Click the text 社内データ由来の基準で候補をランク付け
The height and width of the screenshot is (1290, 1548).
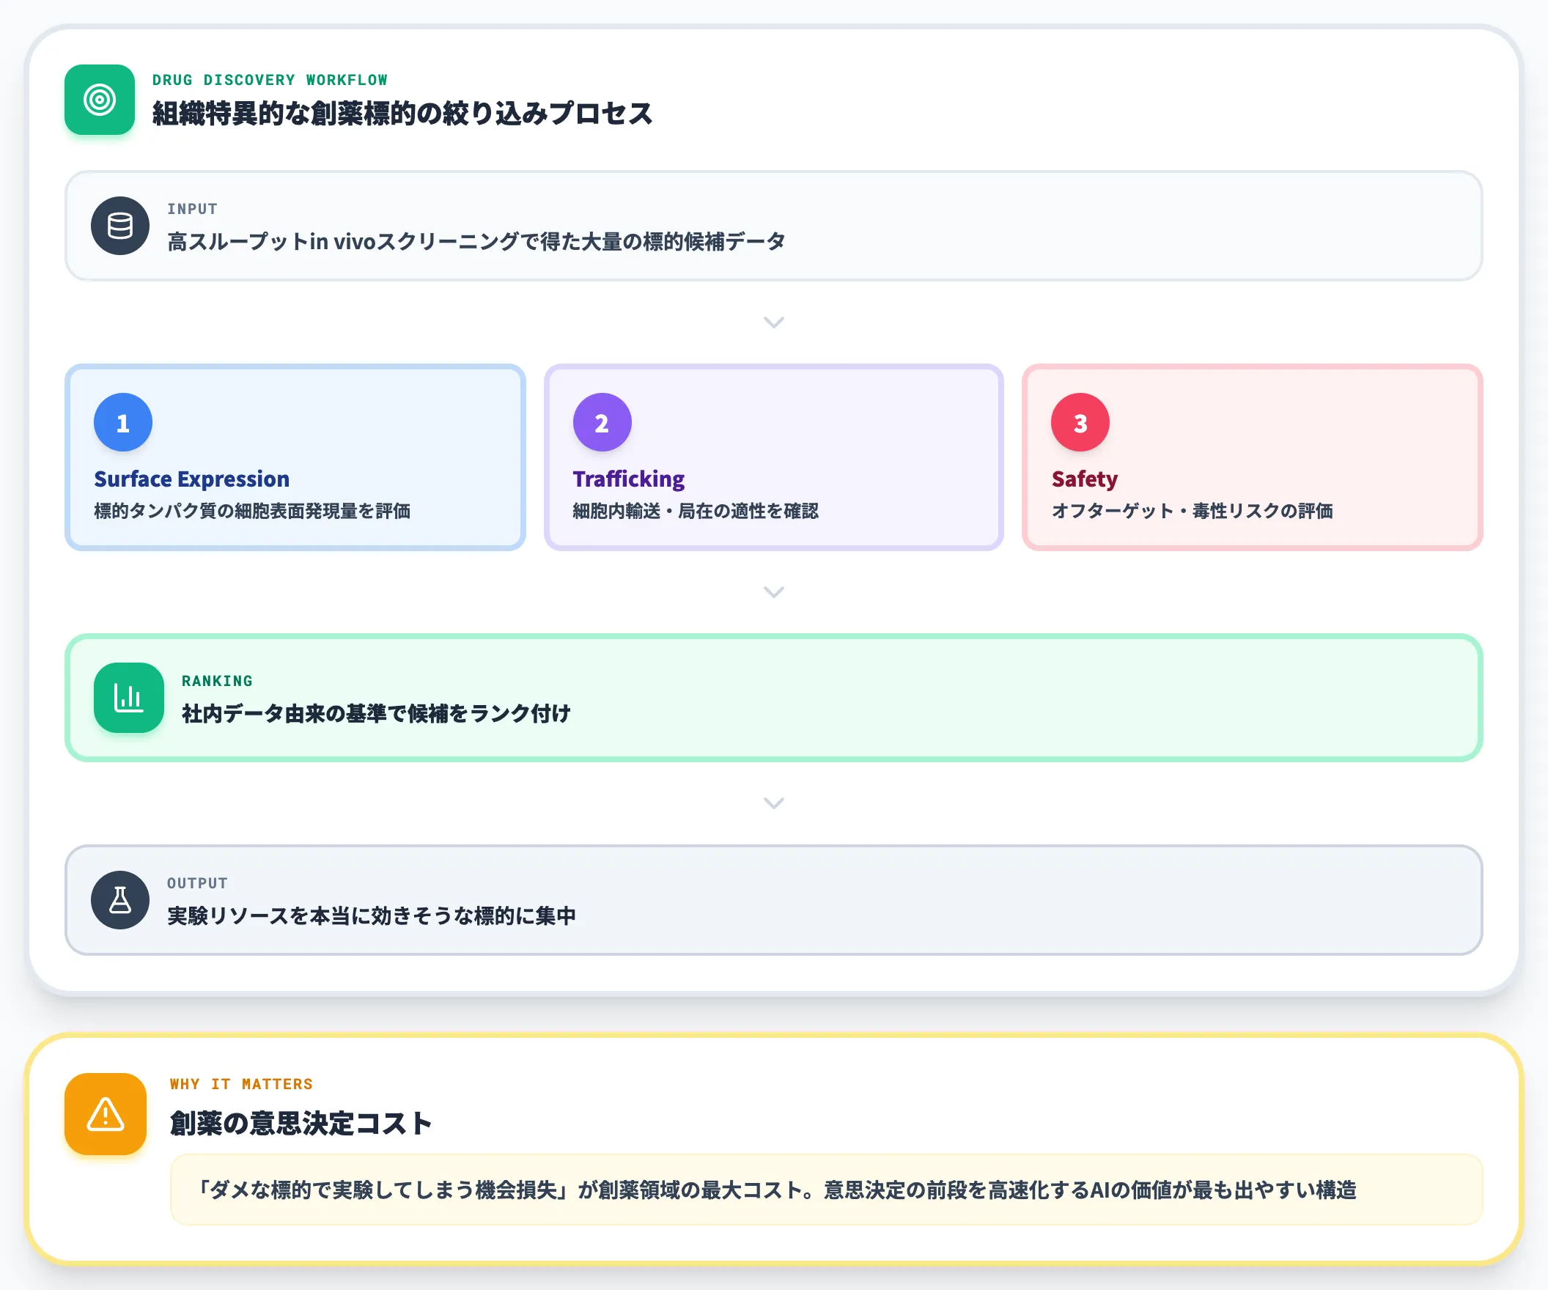[376, 714]
